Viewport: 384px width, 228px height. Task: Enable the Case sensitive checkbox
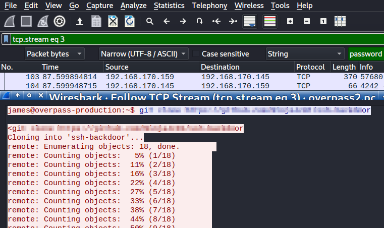(x=196, y=53)
